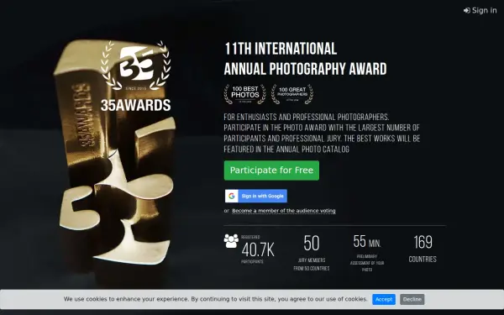Viewport: 504px width, 315px height.
Task: Become a member of the audience voting
Action: coord(284,211)
